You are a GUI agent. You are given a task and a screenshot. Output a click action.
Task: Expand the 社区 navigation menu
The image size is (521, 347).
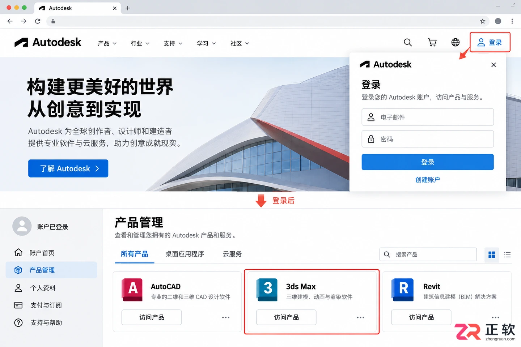click(240, 43)
